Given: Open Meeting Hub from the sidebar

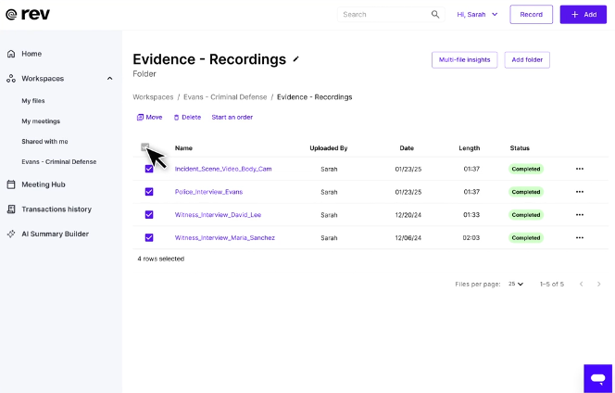Looking at the screenshot, I should tap(43, 184).
